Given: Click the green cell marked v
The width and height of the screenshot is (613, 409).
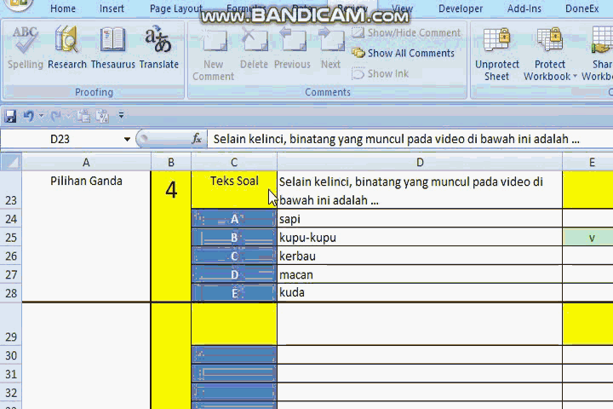Looking at the screenshot, I should (x=588, y=238).
